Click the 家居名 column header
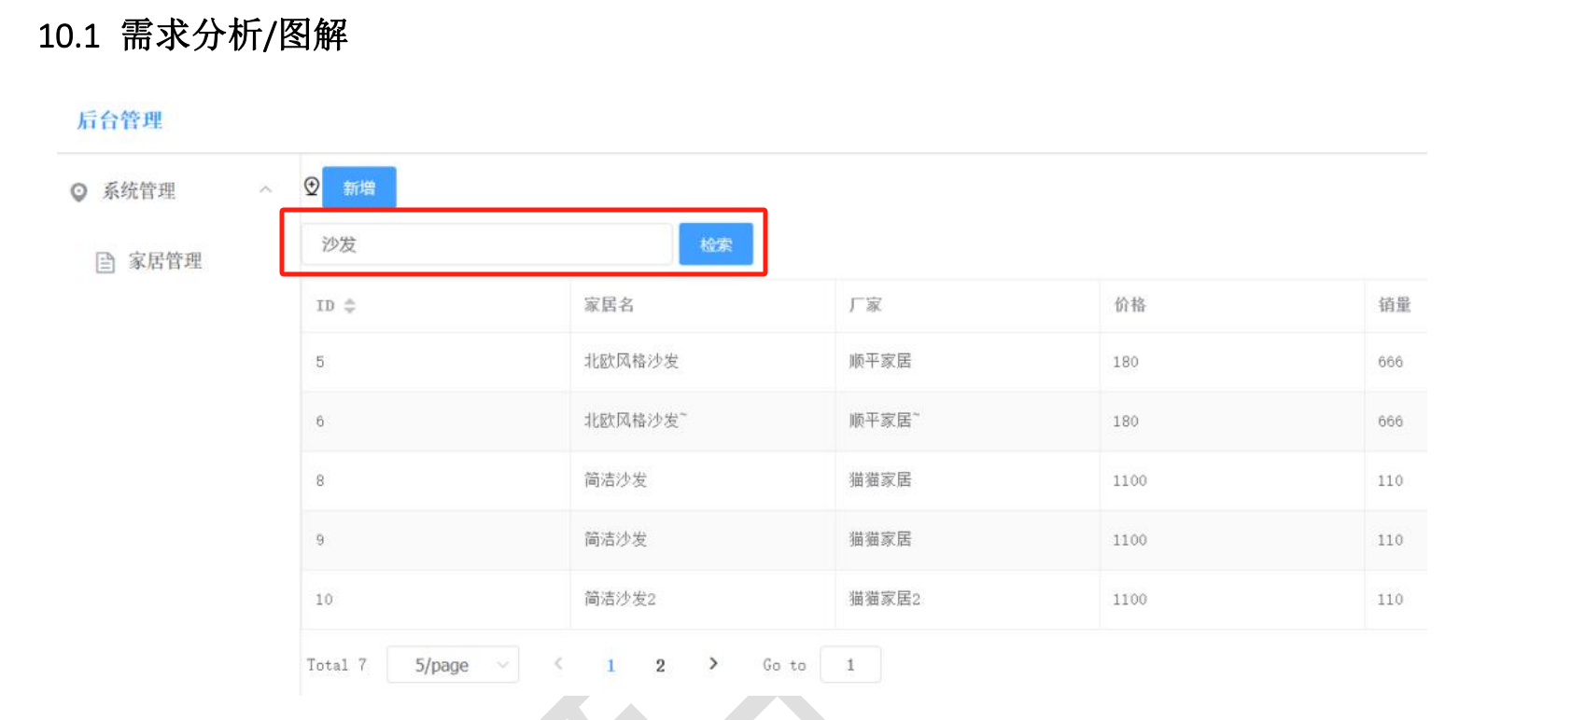 (609, 305)
